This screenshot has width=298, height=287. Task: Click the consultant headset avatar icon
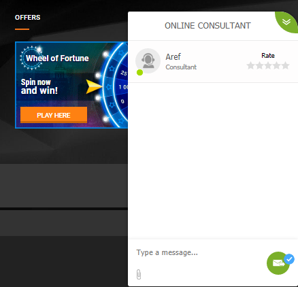[148, 61]
